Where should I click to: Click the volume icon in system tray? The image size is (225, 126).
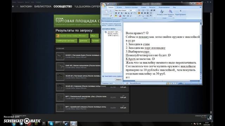(x=200, y=124)
